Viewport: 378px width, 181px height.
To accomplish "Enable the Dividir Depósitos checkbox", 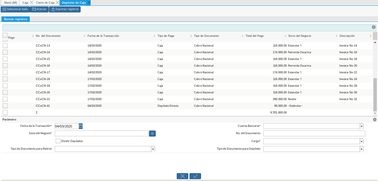I will tap(58, 141).
